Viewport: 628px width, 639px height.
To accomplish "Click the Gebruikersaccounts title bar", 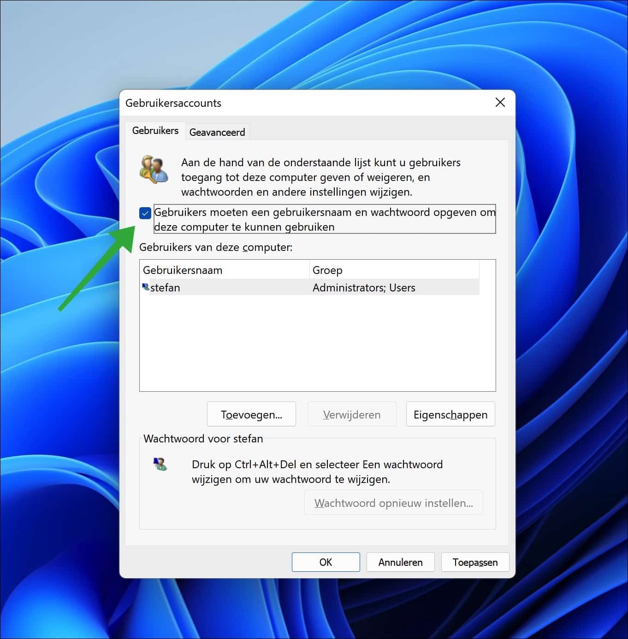I will click(277, 103).
